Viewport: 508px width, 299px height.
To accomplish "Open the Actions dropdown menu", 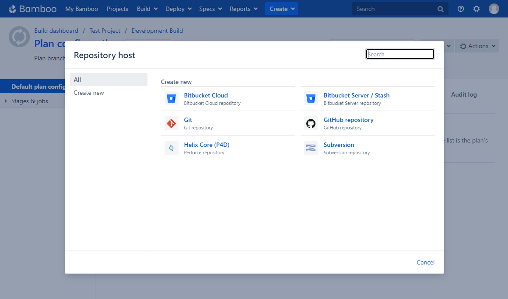I will click(477, 46).
